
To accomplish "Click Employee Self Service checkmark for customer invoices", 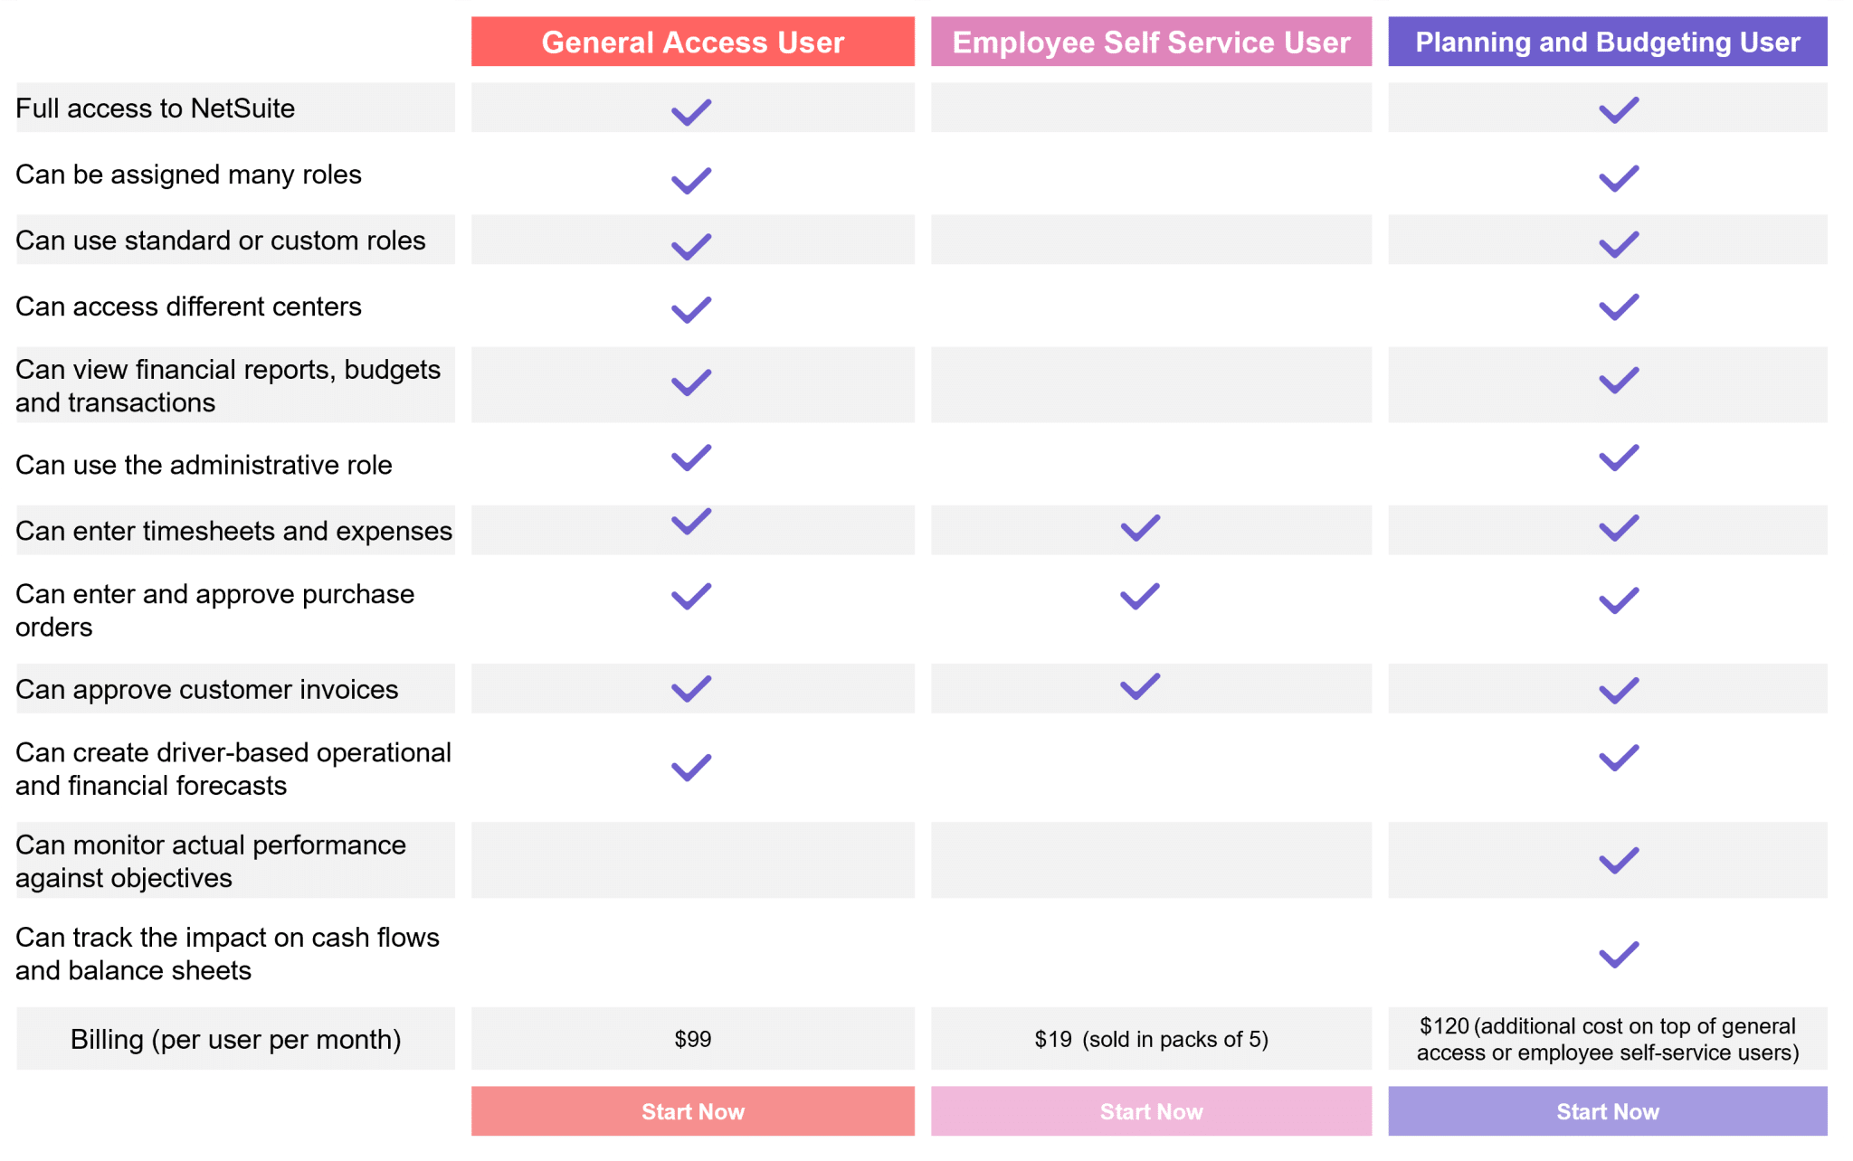I will (1140, 686).
